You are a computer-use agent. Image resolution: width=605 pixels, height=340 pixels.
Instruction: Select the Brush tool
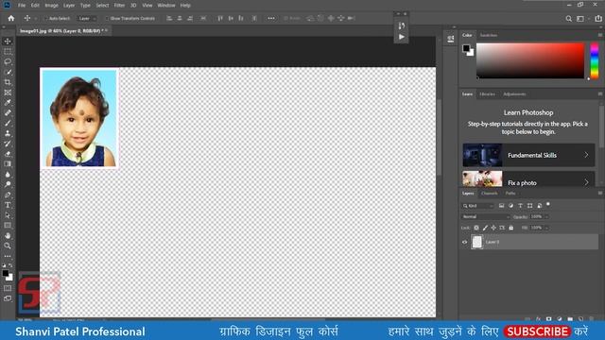[x=8, y=123]
